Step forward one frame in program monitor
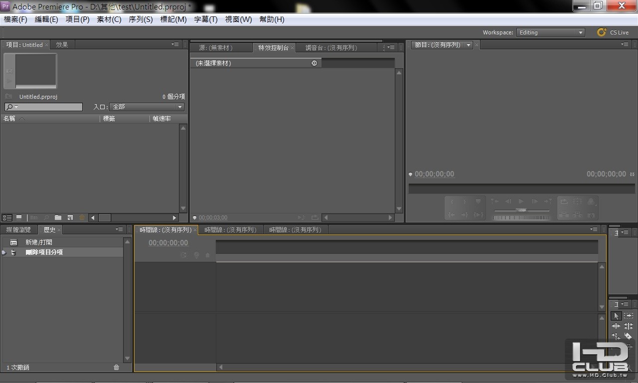The image size is (638, 383). pyautogui.click(x=534, y=201)
